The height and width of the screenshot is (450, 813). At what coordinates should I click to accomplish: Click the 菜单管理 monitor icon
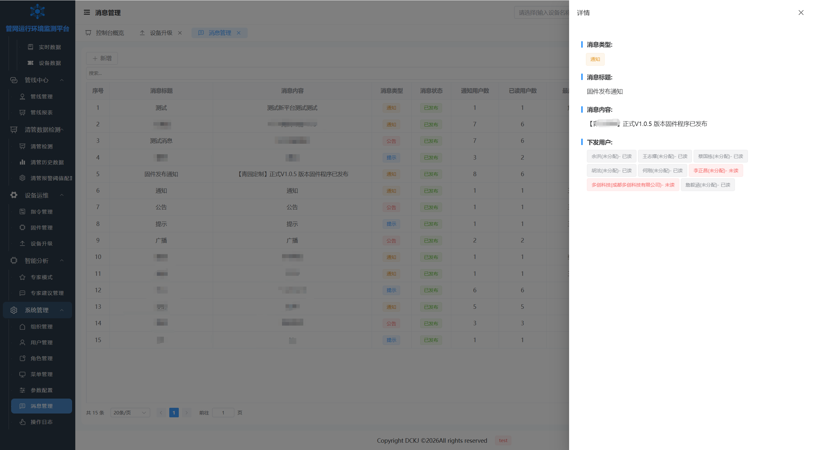22,374
